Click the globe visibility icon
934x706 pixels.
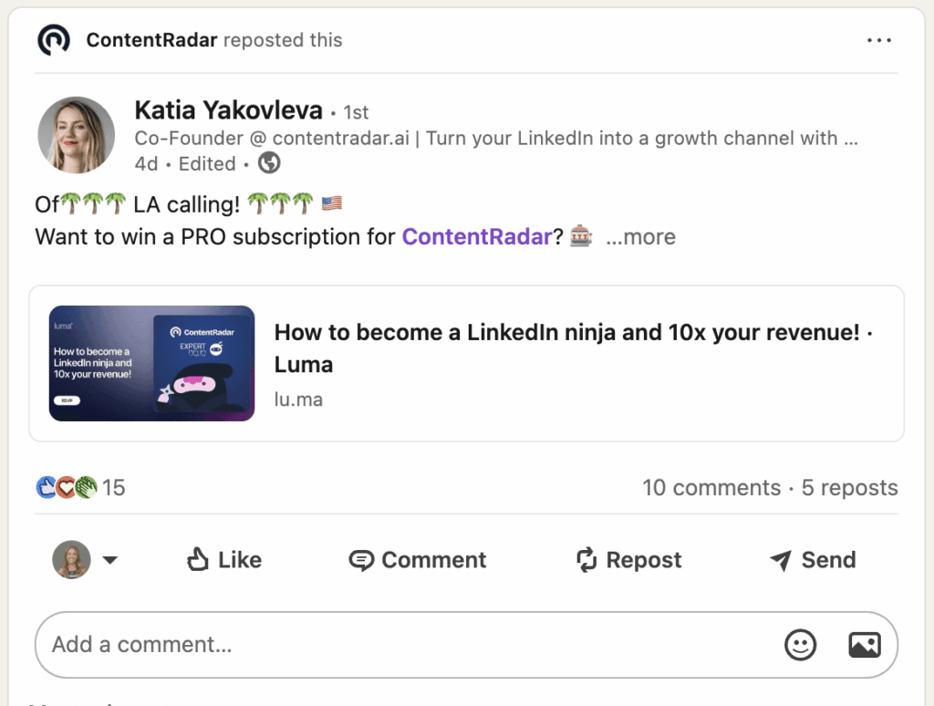pos(269,163)
